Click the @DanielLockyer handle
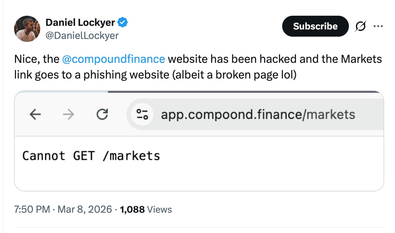395x233 pixels. point(82,36)
